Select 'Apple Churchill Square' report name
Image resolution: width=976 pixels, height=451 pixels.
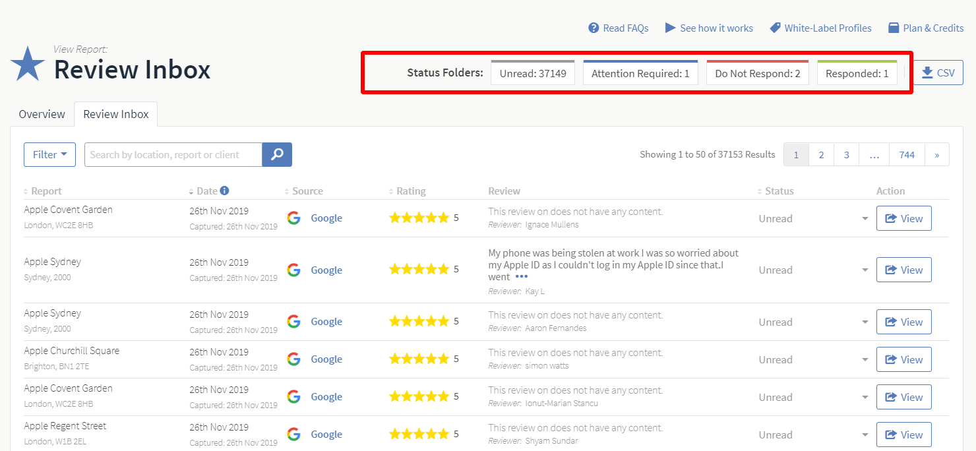[72, 351]
